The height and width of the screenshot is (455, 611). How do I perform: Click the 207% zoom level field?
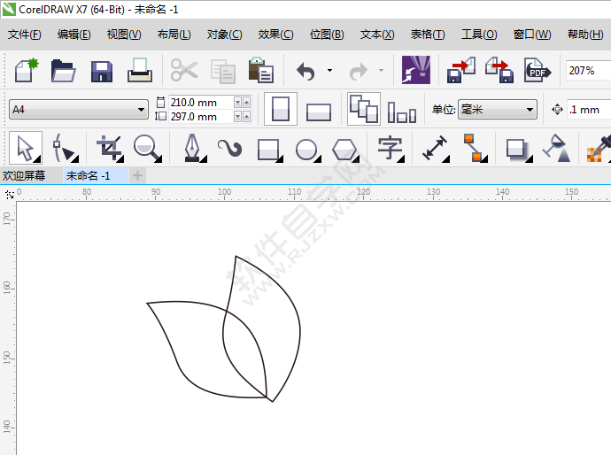click(586, 70)
